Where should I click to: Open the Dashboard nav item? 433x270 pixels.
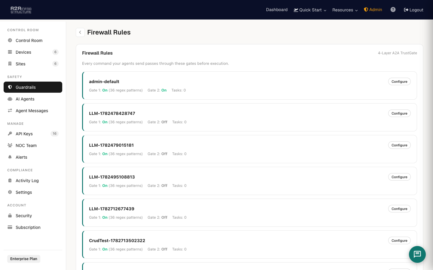[x=277, y=10]
